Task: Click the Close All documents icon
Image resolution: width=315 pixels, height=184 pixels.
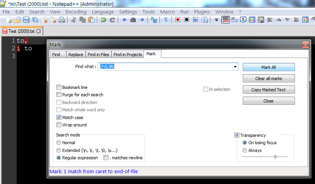Action: (x=53, y=20)
